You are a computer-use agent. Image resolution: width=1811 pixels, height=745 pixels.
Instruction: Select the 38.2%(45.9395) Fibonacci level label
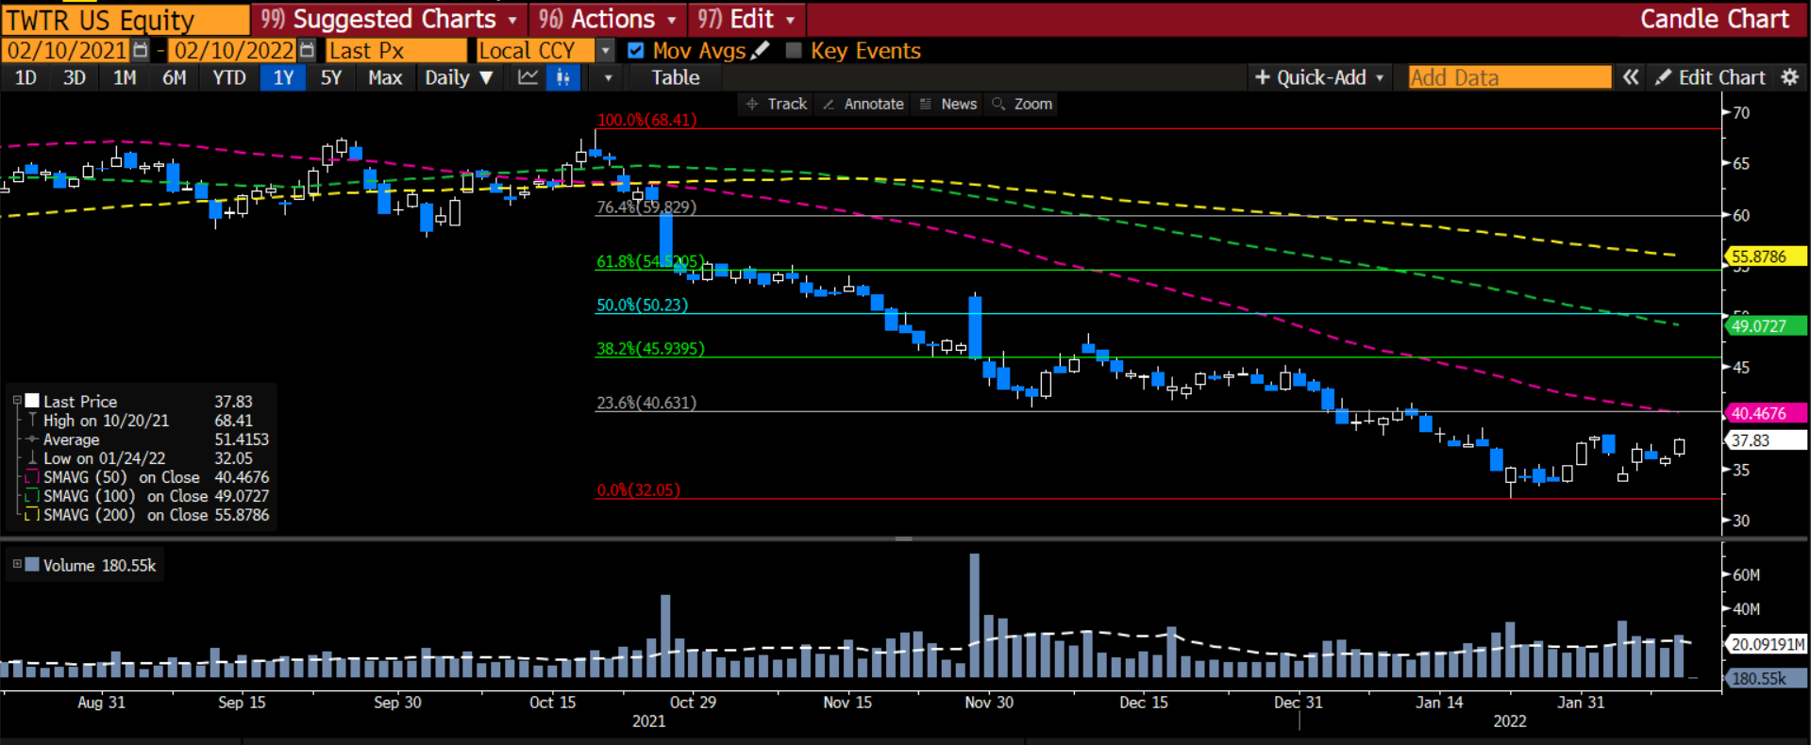pyautogui.click(x=650, y=348)
